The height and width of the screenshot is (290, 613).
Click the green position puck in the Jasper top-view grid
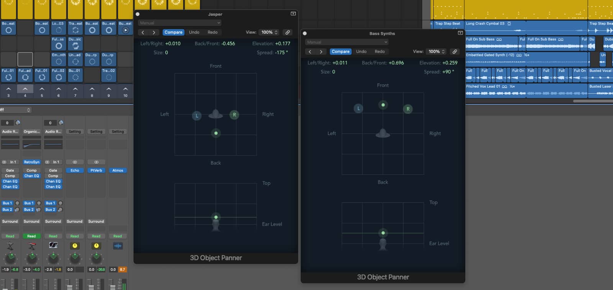click(216, 133)
